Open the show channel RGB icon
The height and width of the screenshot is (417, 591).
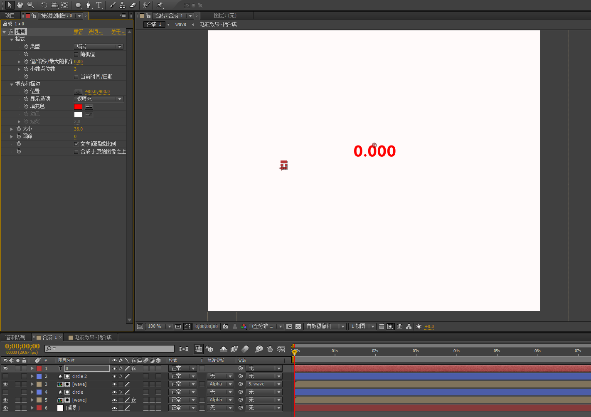point(244,326)
